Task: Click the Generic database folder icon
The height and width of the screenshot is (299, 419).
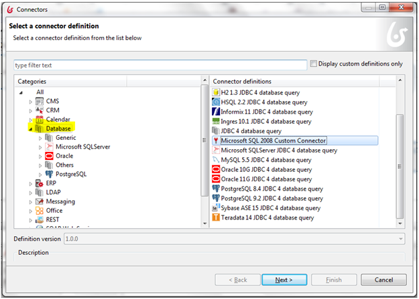Action: [49, 138]
